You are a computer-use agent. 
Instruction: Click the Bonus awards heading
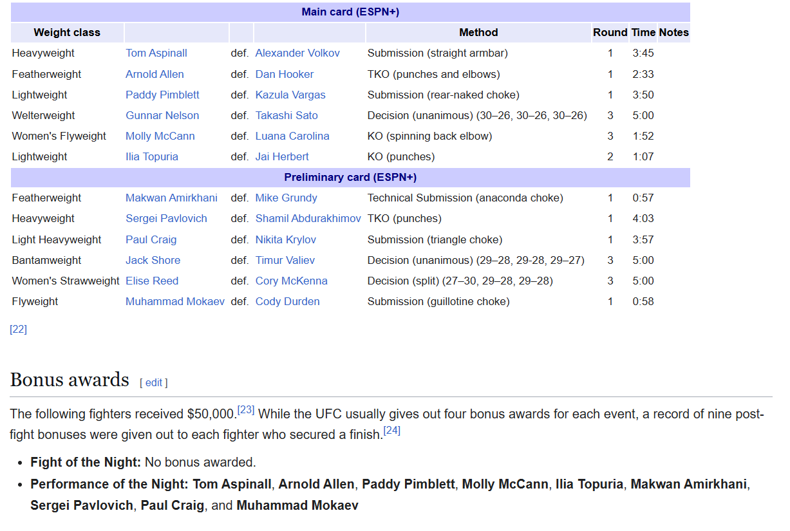[70, 380]
